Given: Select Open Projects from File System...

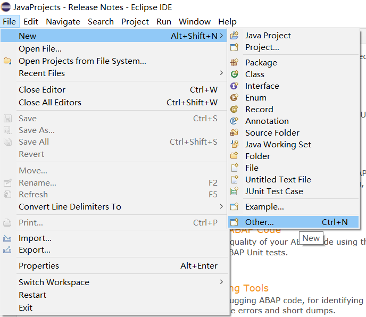Looking at the screenshot, I should tap(114, 61).
